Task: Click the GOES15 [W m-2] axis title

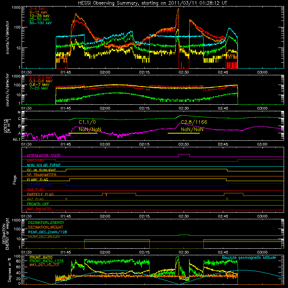Action: (x=7, y=126)
